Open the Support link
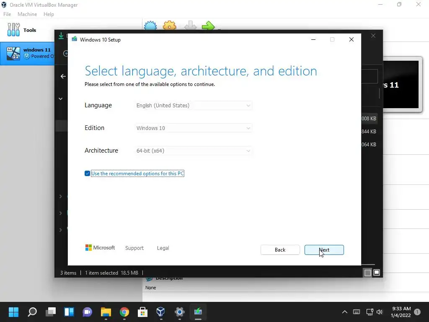Viewport: 429px width, 322px height. tap(134, 248)
